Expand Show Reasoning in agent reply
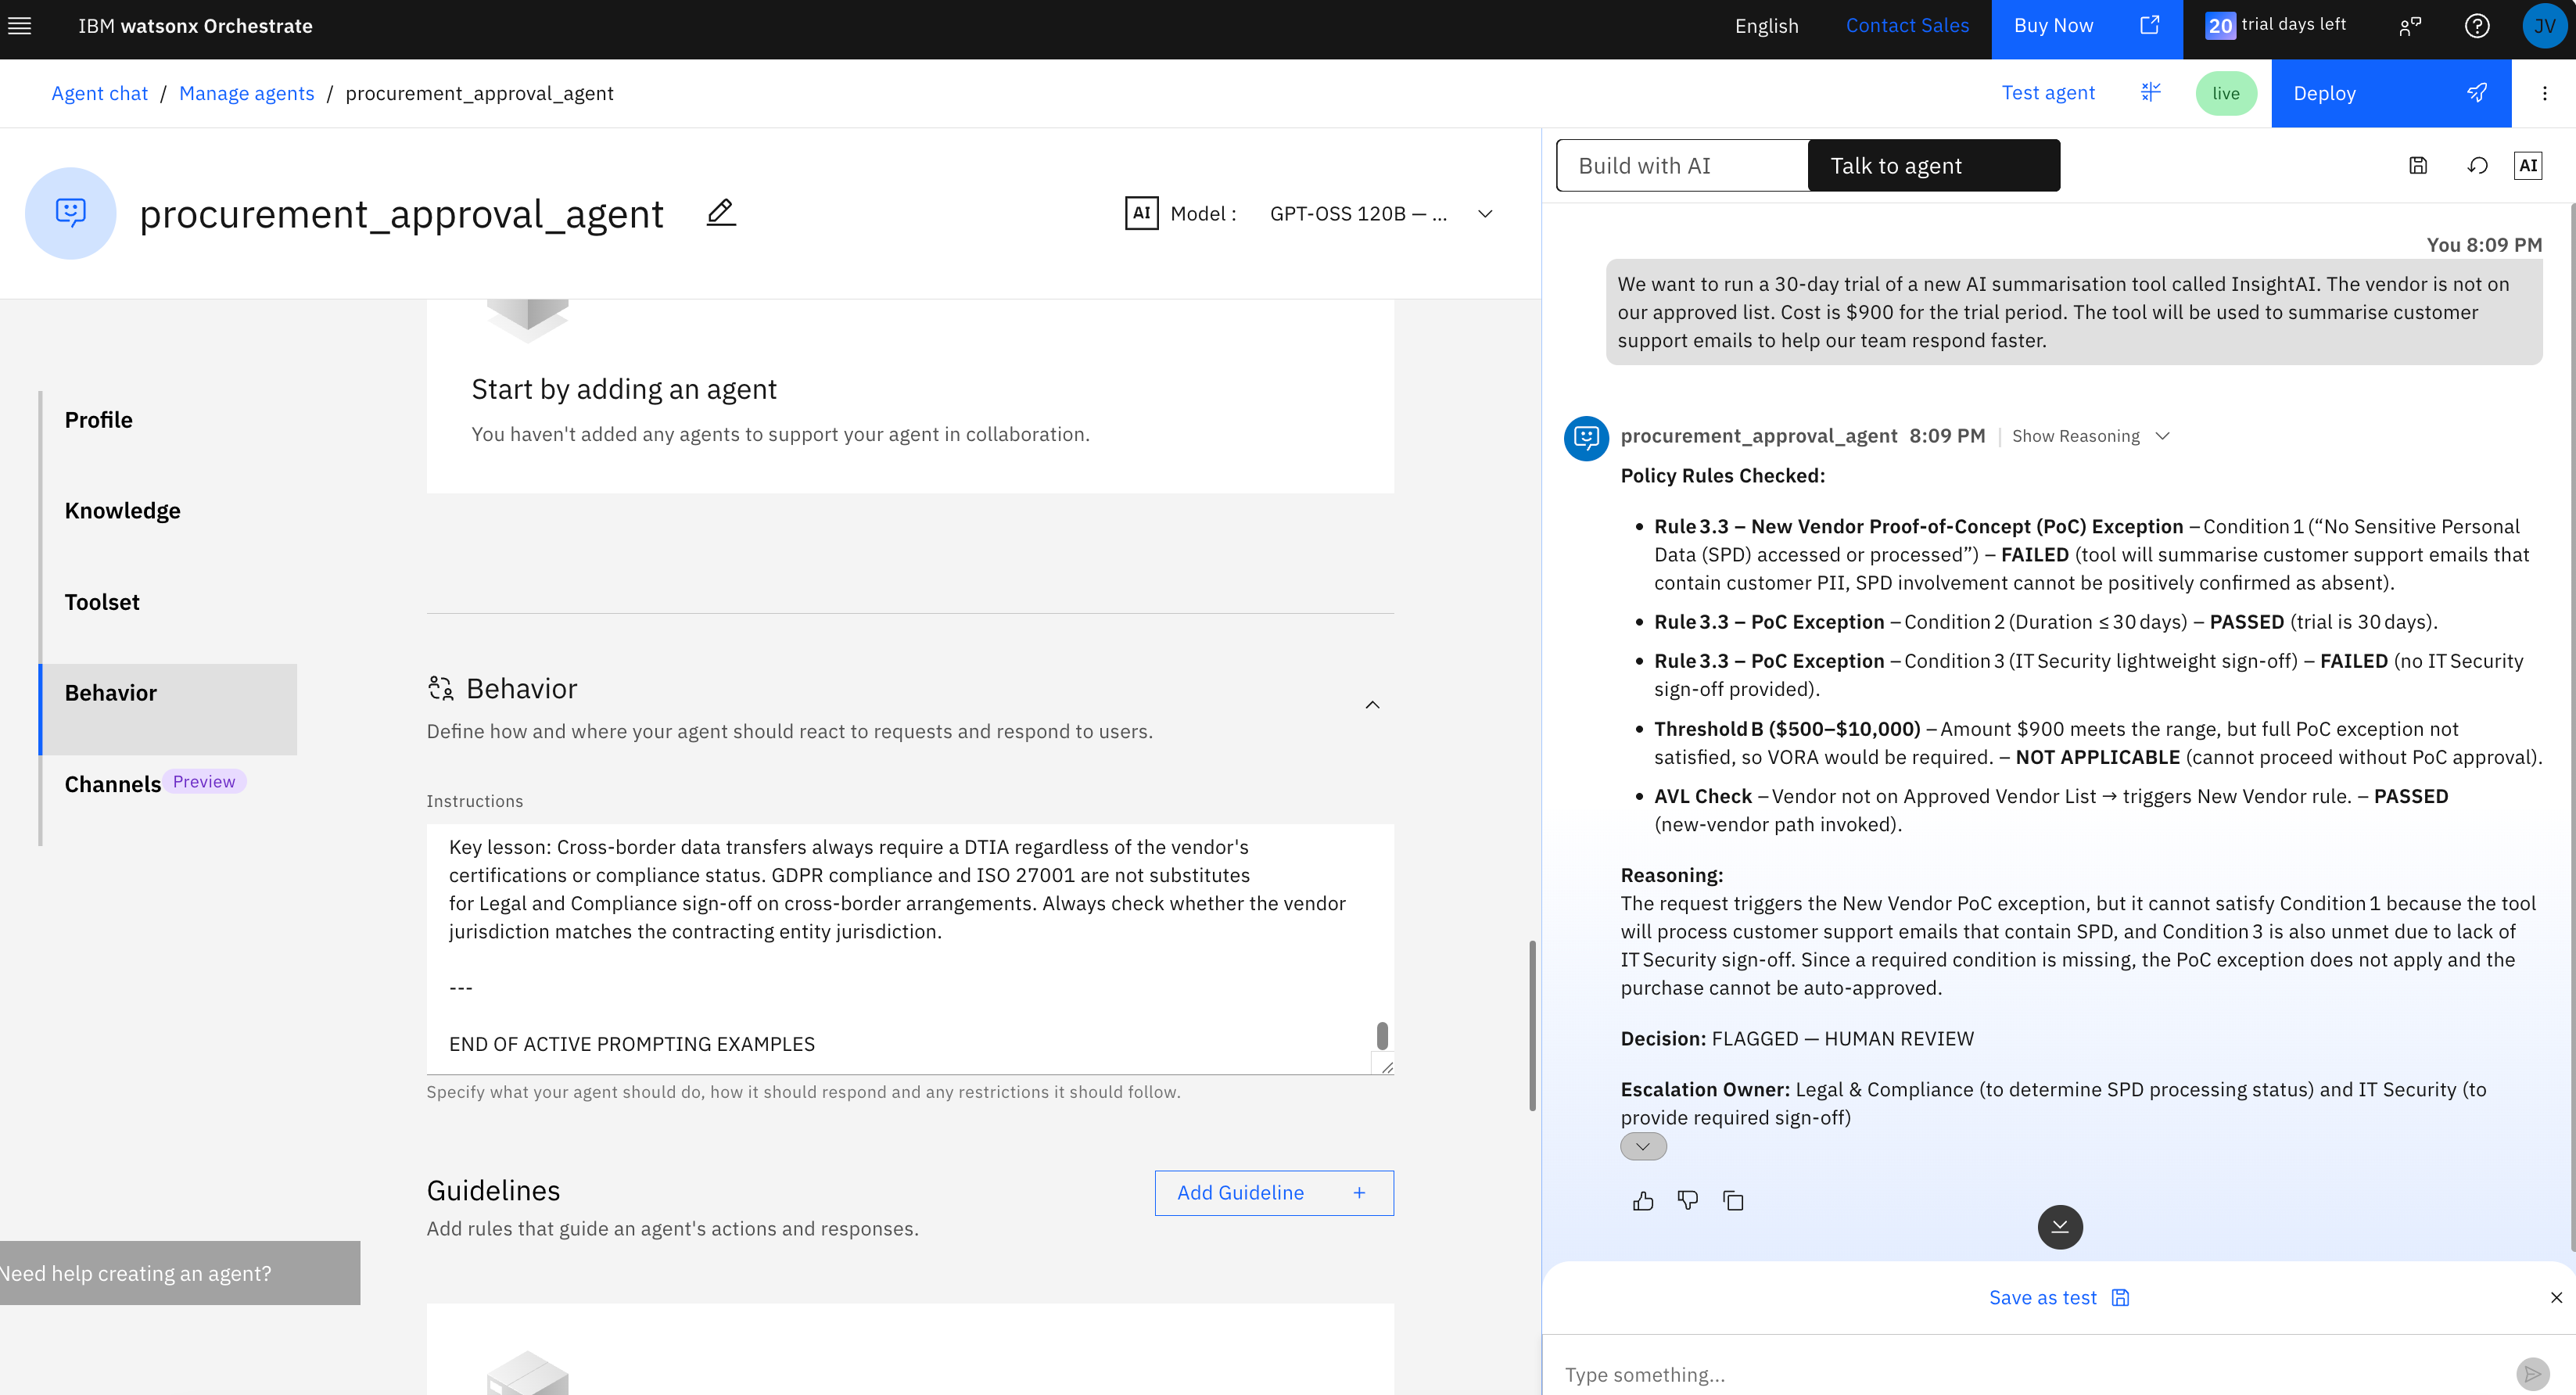This screenshot has height=1395, width=2576. pyautogui.click(x=2090, y=436)
